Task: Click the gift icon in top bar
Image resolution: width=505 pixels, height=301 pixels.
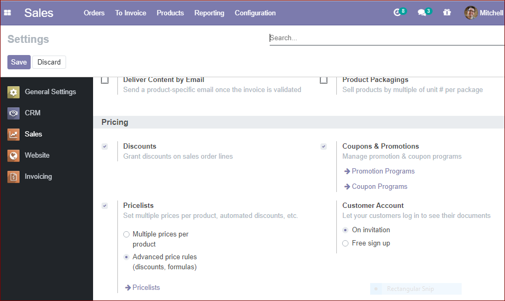Action: [447, 13]
